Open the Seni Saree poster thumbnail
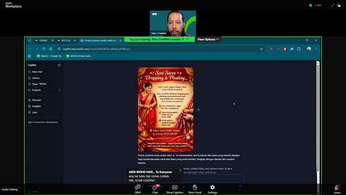The width and height of the screenshot is (346, 195). (166, 109)
